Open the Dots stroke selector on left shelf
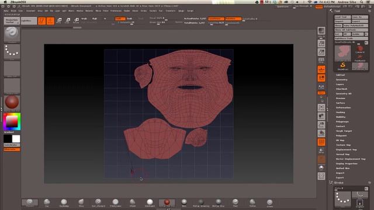Image resolution: width=374 pixels, height=210 pixels. pos(12,52)
